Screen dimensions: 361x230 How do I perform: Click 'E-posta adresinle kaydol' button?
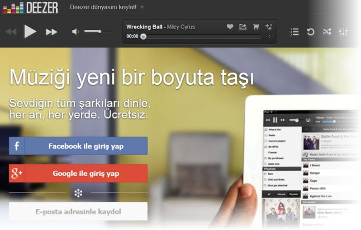pos(78,211)
